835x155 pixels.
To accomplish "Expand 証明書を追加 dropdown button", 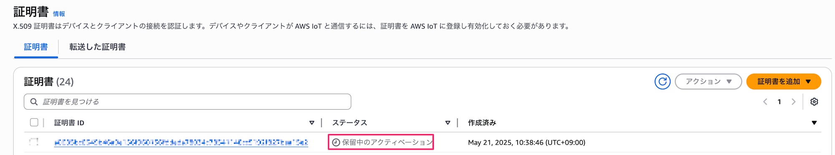I will tap(784, 81).
